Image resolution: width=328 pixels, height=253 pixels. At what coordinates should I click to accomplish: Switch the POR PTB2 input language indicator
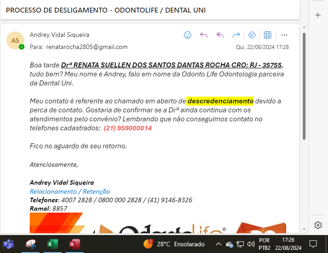tap(265, 244)
